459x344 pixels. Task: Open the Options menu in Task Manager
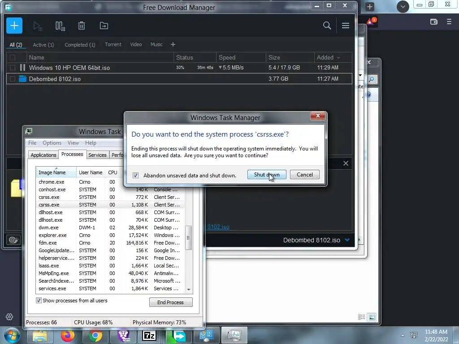tap(52, 143)
